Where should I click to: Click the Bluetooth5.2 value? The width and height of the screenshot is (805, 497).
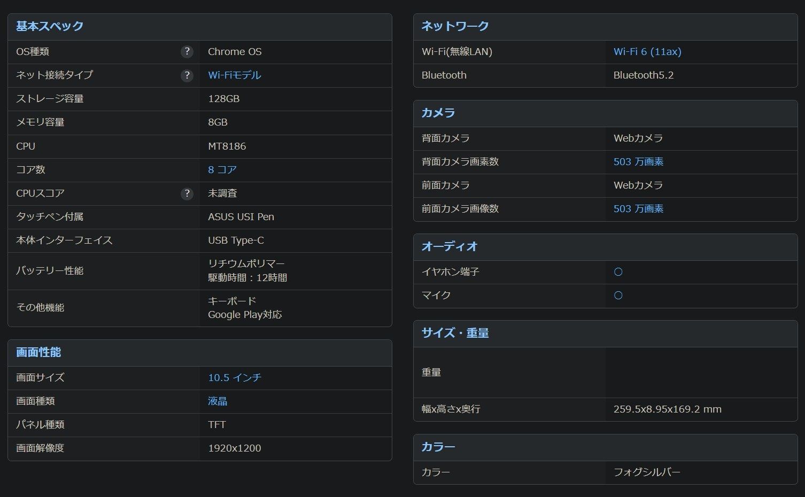pyautogui.click(x=644, y=75)
